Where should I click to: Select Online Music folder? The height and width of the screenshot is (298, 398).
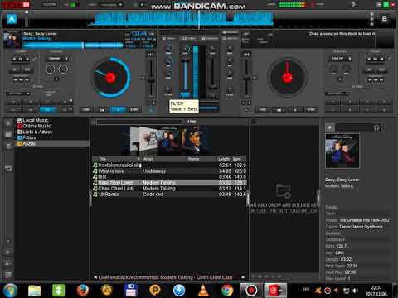pos(34,126)
